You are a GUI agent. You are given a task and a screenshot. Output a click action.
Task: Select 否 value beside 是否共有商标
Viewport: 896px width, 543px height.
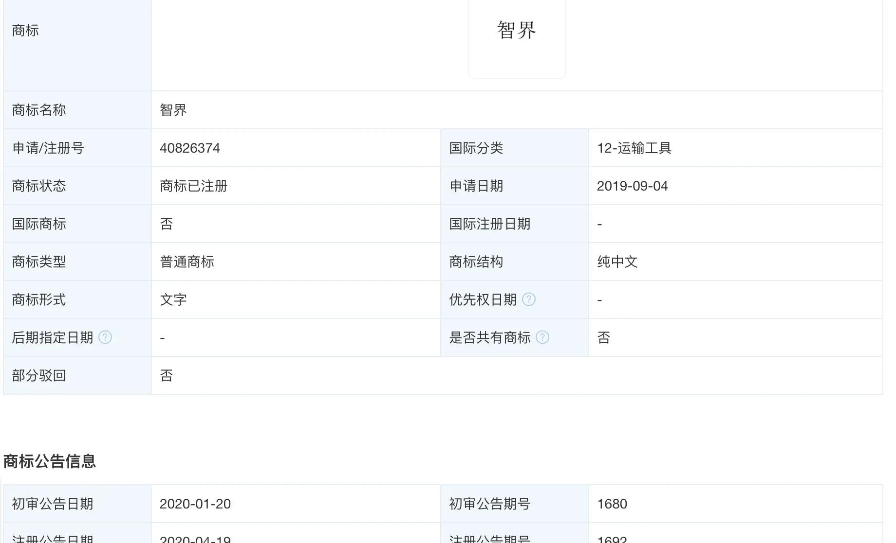tap(604, 337)
